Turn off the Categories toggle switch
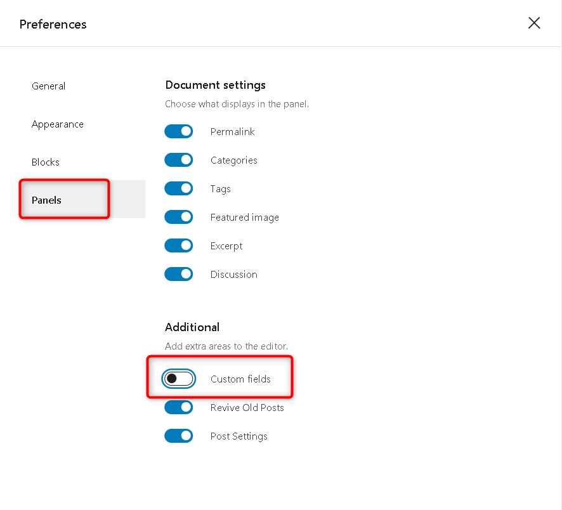562x510 pixels. coord(179,160)
